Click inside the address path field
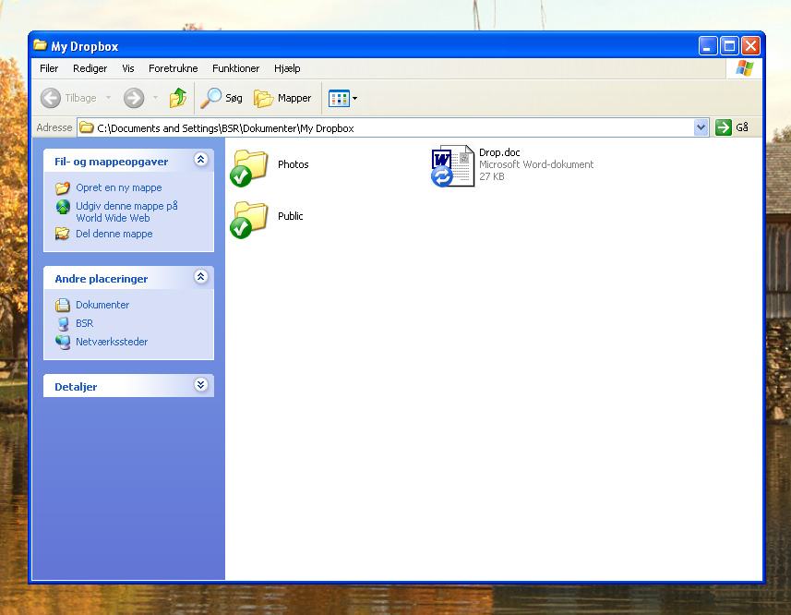 (x=388, y=128)
